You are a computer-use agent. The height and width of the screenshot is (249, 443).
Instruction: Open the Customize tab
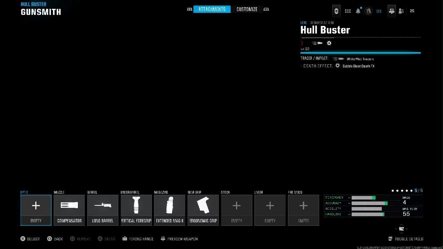click(247, 9)
